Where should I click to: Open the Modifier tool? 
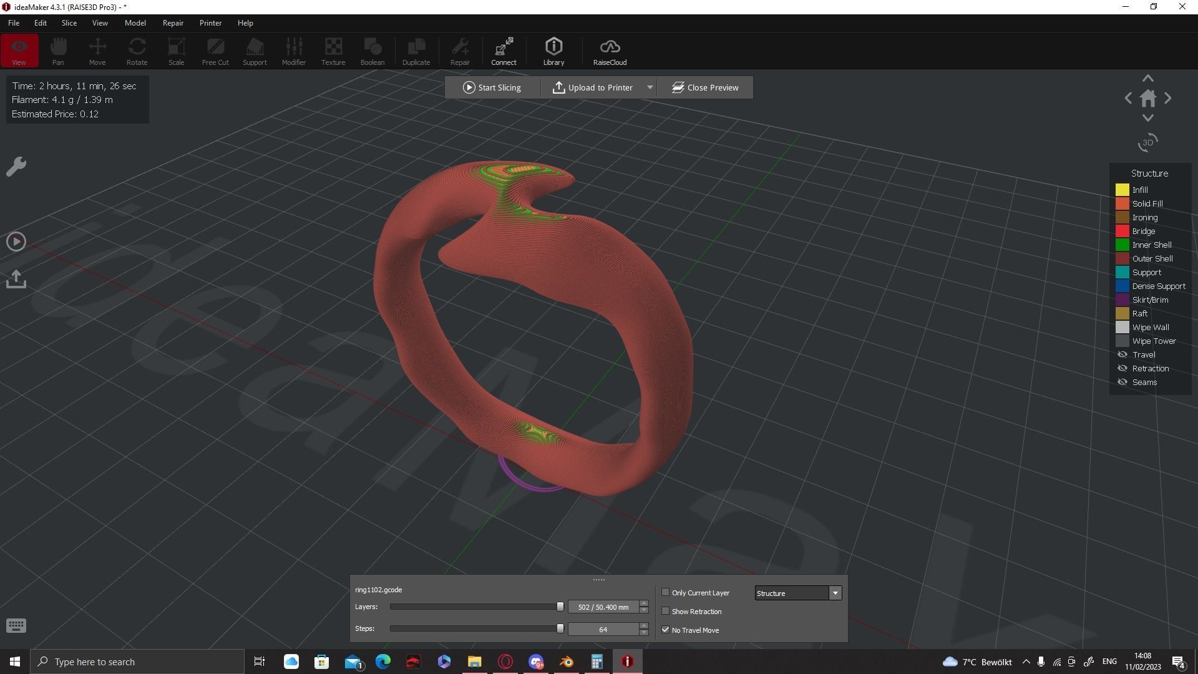(294, 51)
